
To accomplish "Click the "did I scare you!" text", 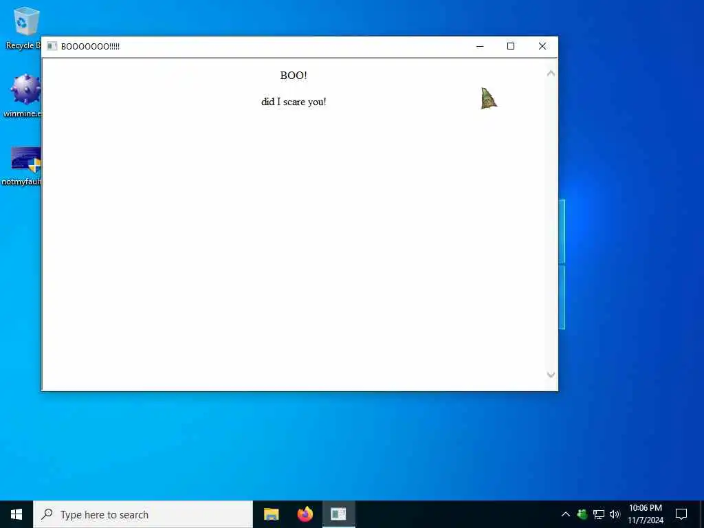I will (x=294, y=102).
